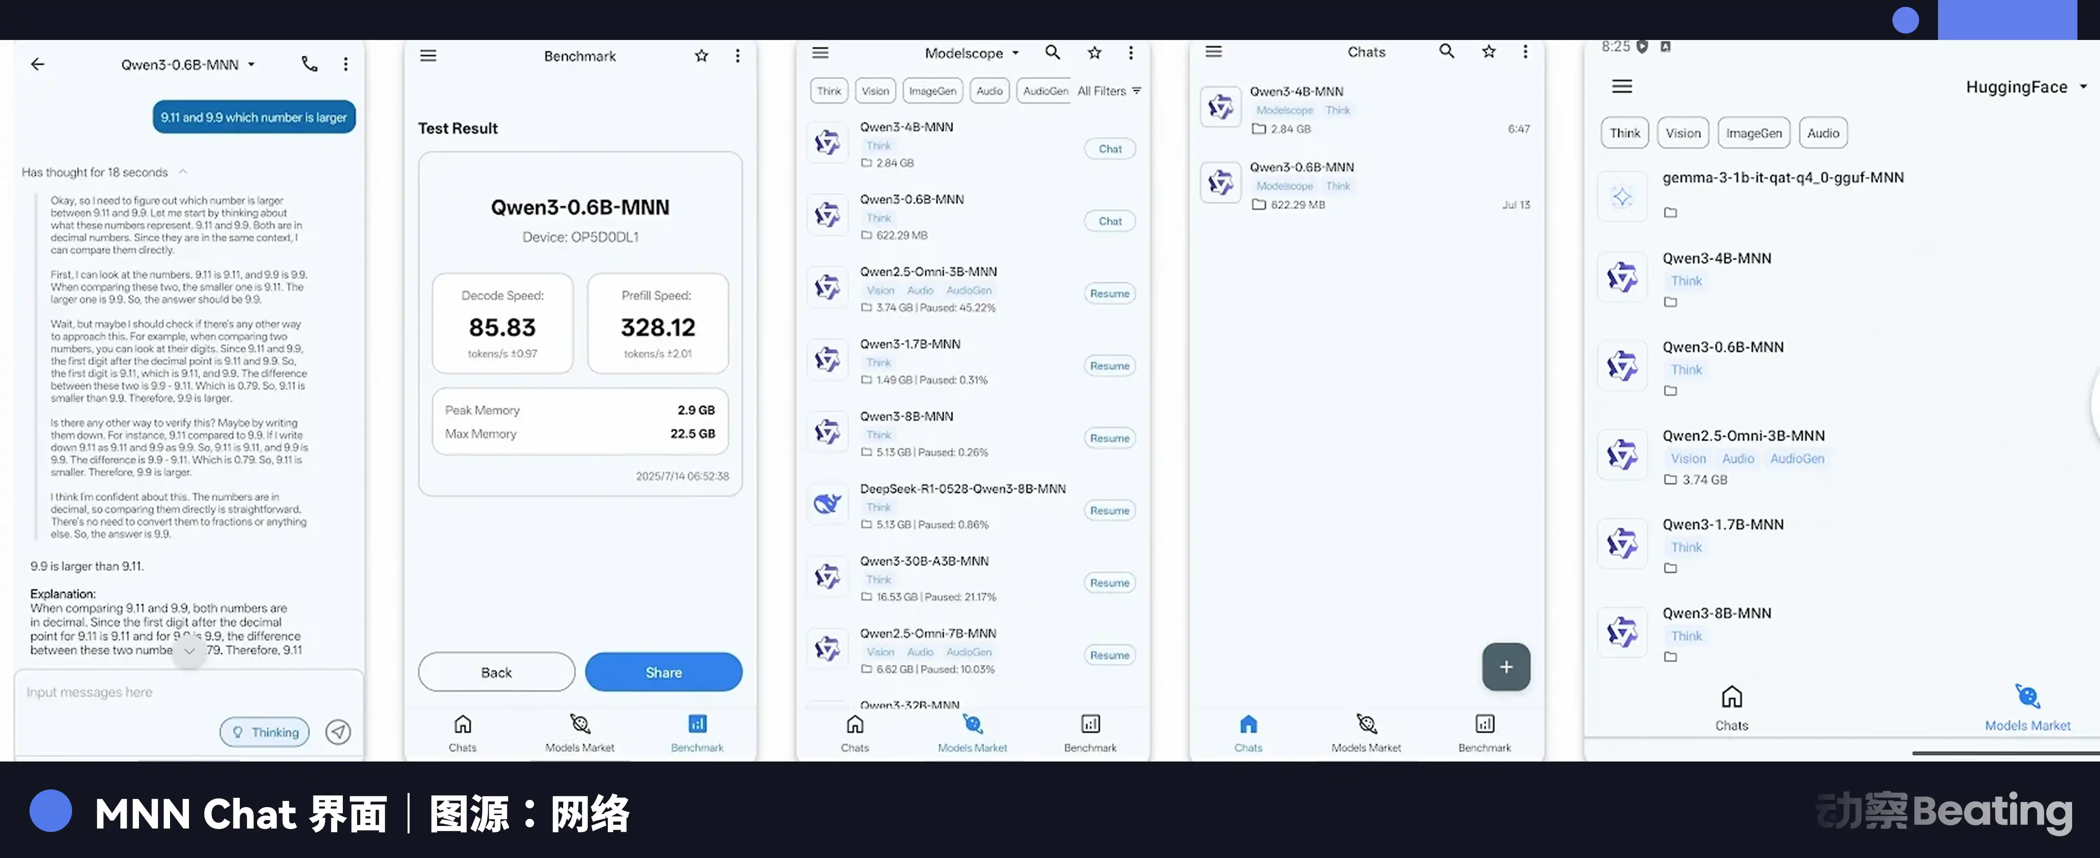Open three-dot menu in Chats screen

coord(1525,52)
